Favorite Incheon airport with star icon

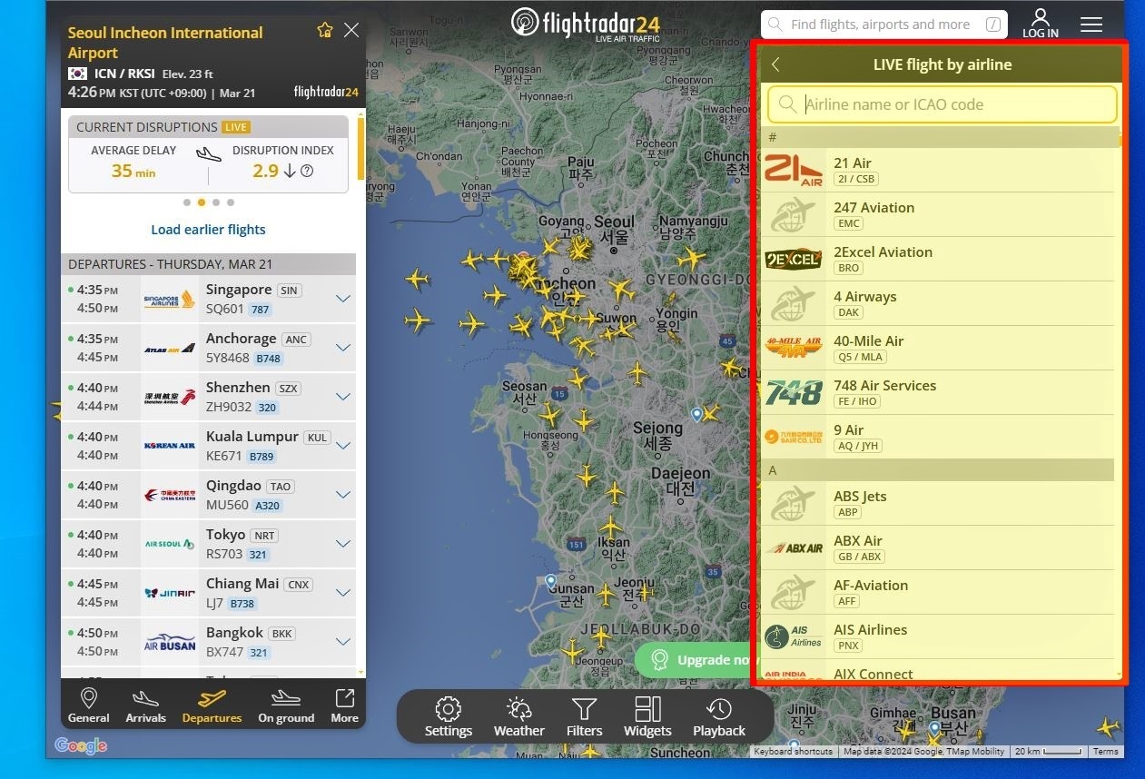point(325,30)
